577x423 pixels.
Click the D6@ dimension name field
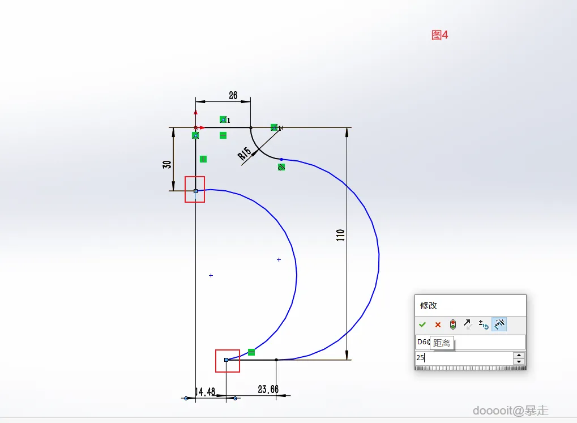point(471,342)
